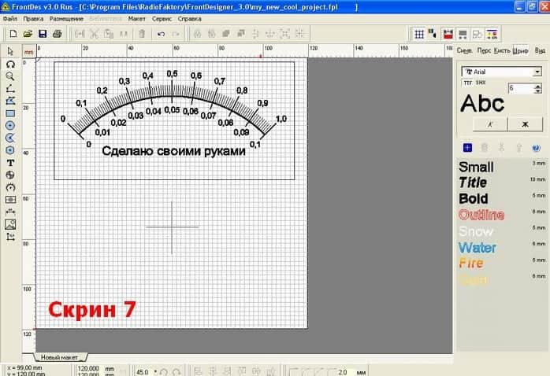Viewport: 550px width, 376px height.
Task: Apply the Title text style
Action: [473, 182]
